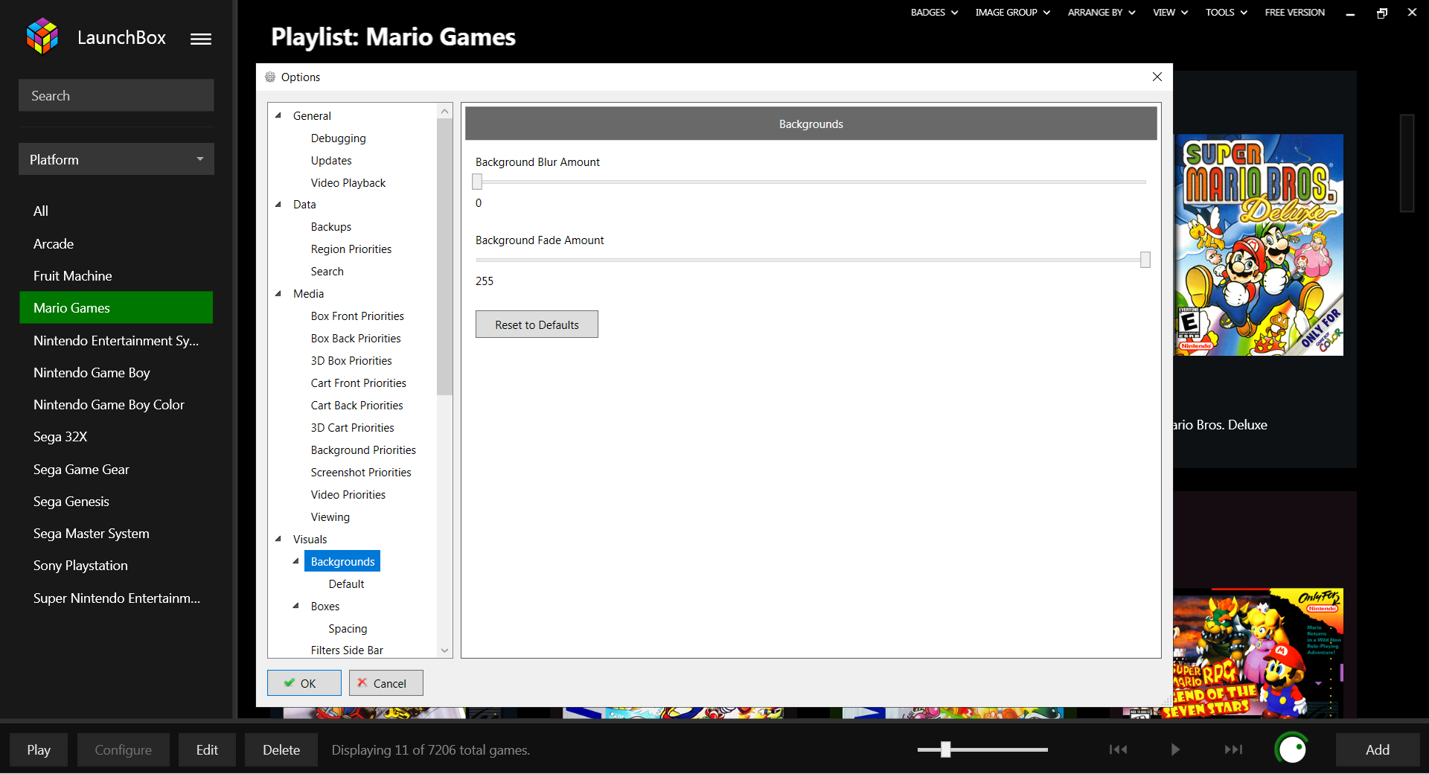Click the Cancel button
Viewport: 1429px width, 774px height.
coord(386,683)
